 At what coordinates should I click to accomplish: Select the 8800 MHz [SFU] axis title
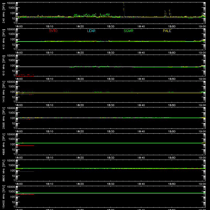coord(3,171)
